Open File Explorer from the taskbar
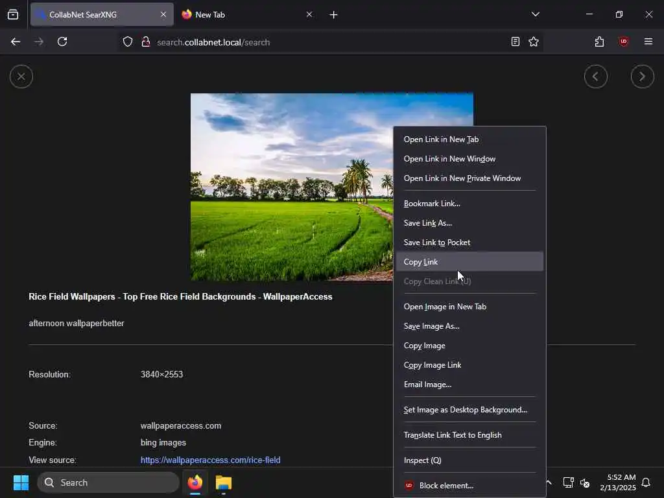This screenshot has height=498, width=664. (x=224, y=482)
